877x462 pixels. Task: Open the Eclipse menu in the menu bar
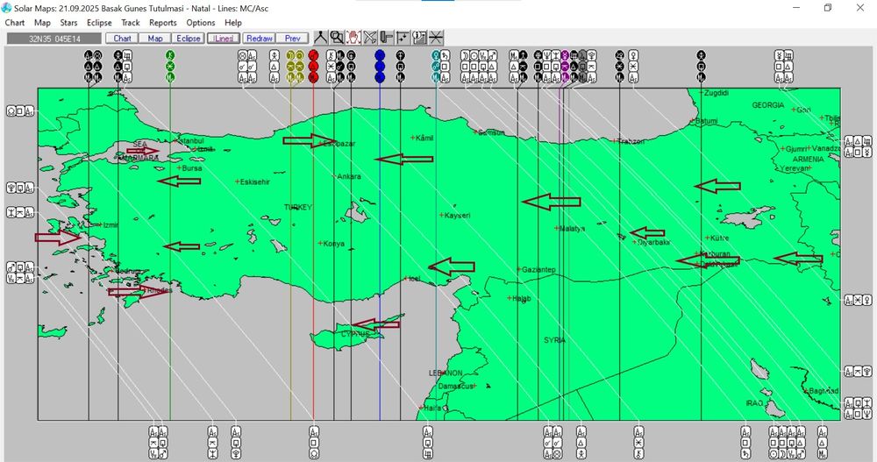(x=99, y=23)
